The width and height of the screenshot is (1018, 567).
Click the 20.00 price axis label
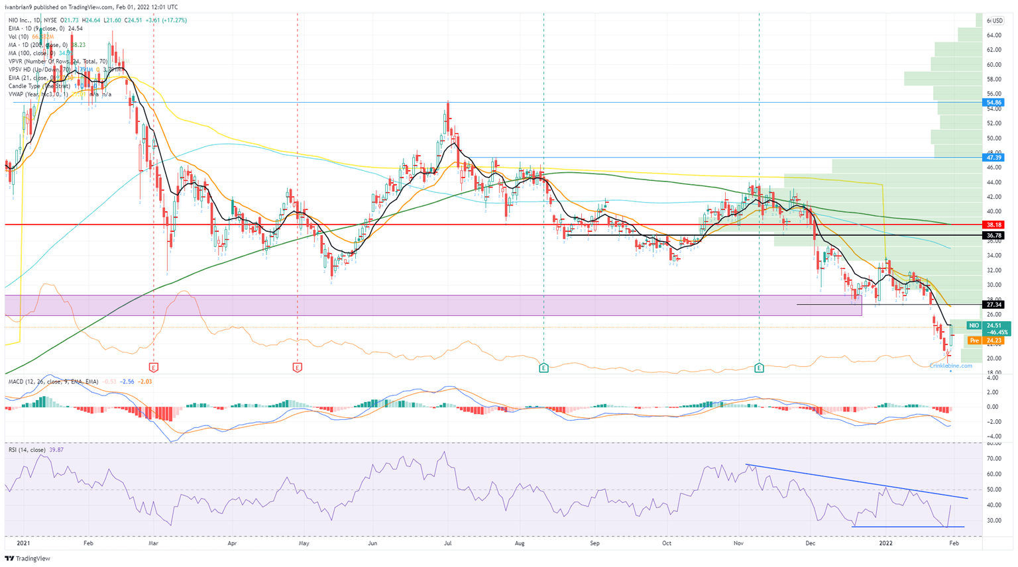coord(993,358)
